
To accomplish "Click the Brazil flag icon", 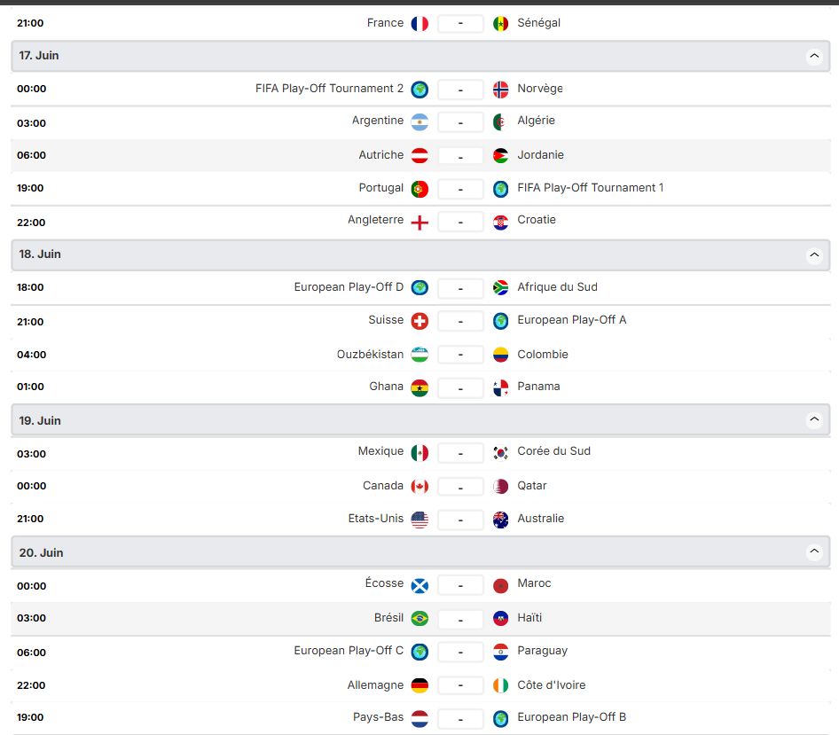I will tap(419, 619).
